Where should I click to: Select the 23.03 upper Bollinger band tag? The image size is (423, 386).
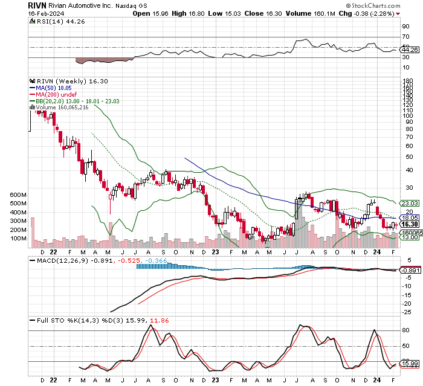click(x=410, y=204)
